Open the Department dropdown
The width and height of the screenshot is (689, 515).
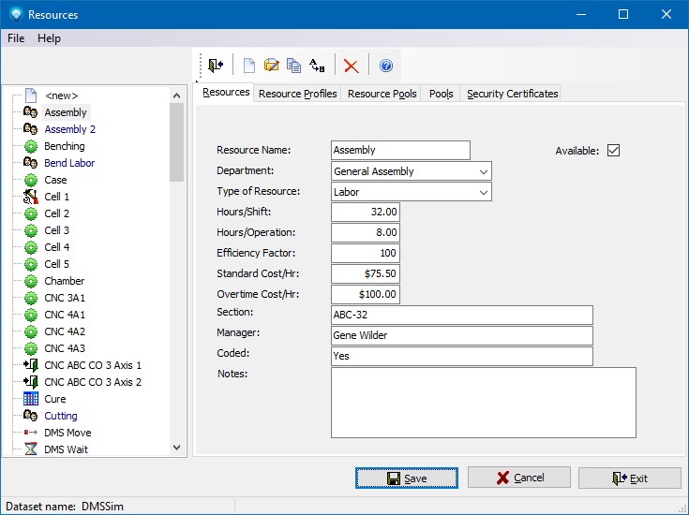tap(483, 171)
